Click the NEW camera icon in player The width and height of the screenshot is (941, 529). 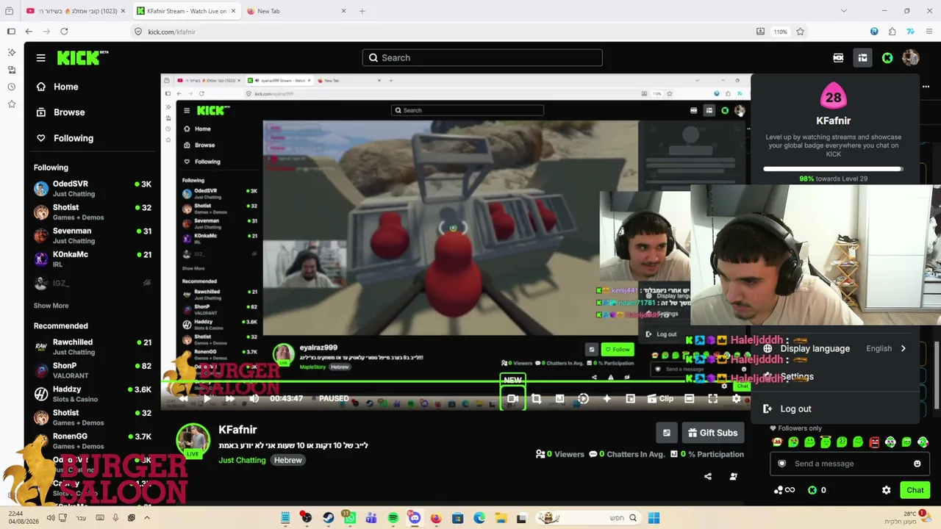[512, 398]
